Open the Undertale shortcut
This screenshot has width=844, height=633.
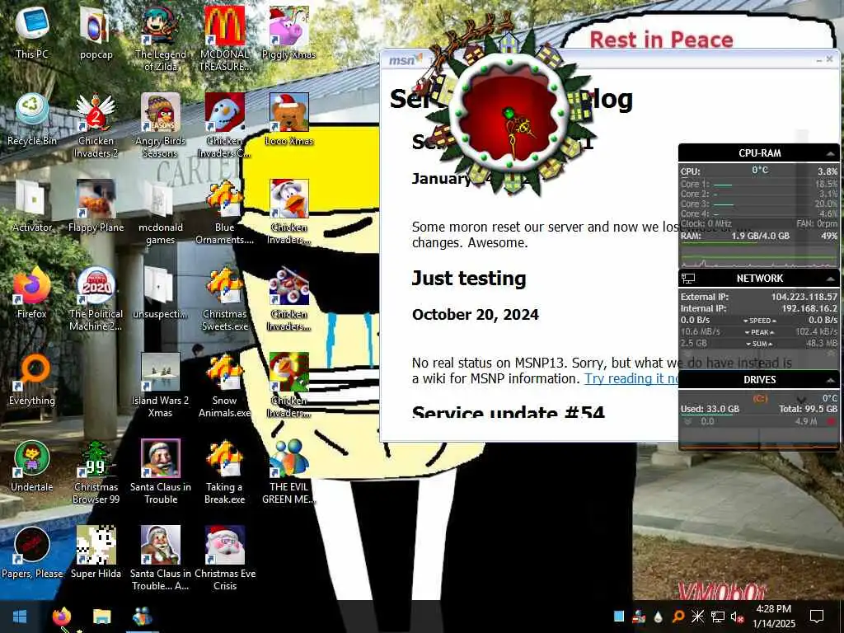[32, 465]
